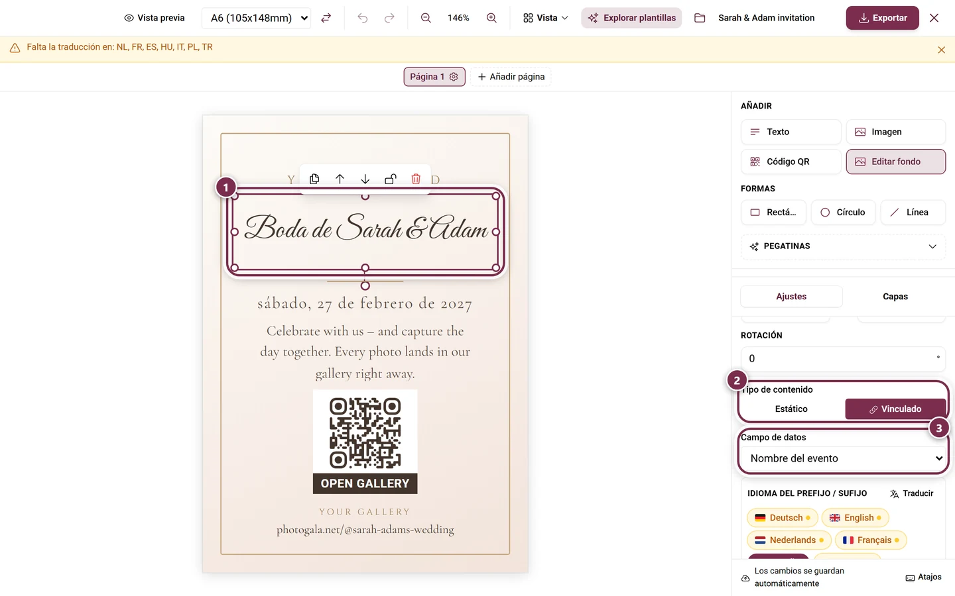Select the Deutsch language chip

pyautogui.click(x=783, y=518)
